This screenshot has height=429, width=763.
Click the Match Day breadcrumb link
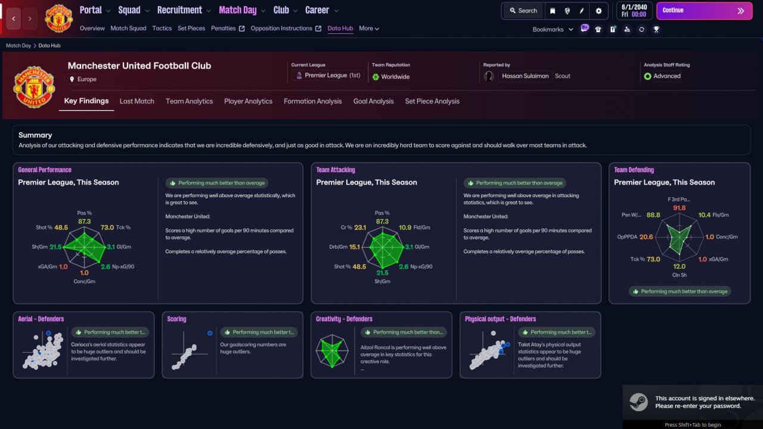tap(18, 46)
